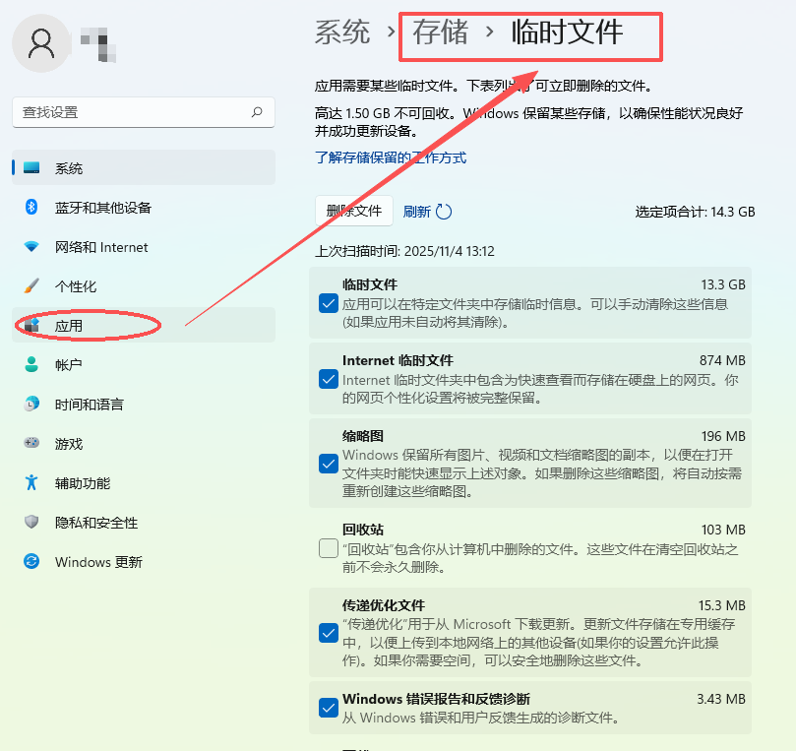This screenshot has height=751, width=796.
Task: Click the paintbrush icon beside 个性化
Action: point(31,285)
